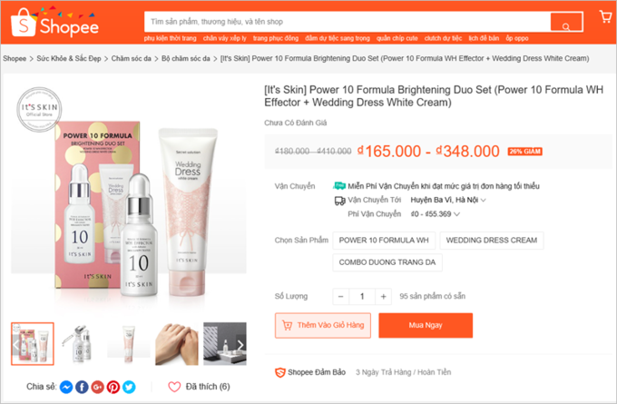Click the orange search magnifier button

coord(566,22)
